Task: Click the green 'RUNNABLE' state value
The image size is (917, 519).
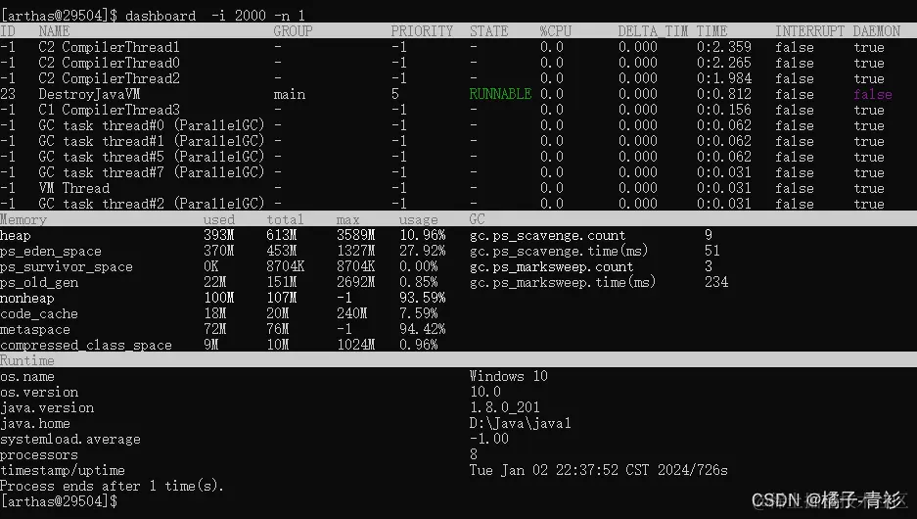Action: pos(500,94)
